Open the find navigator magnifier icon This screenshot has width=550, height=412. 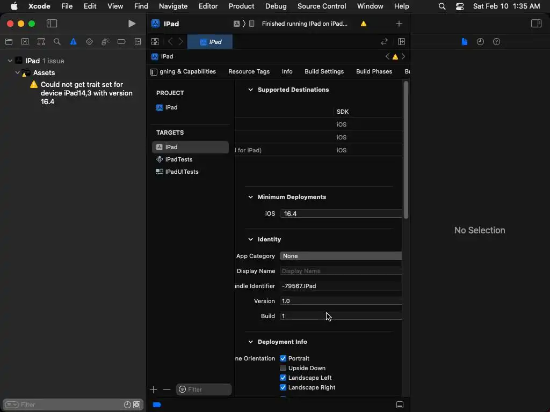click(x=57, y=42)
